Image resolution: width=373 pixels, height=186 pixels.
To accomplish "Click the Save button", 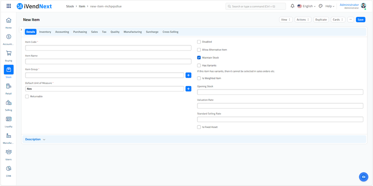I will (x=360, y=20).
